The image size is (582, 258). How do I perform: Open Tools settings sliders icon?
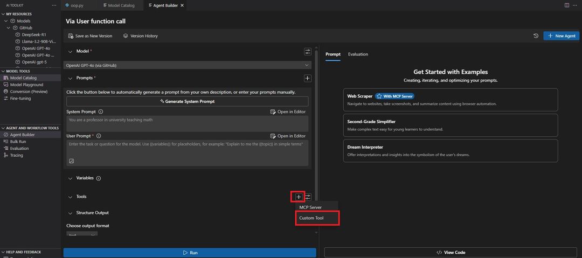pos(308,197)
